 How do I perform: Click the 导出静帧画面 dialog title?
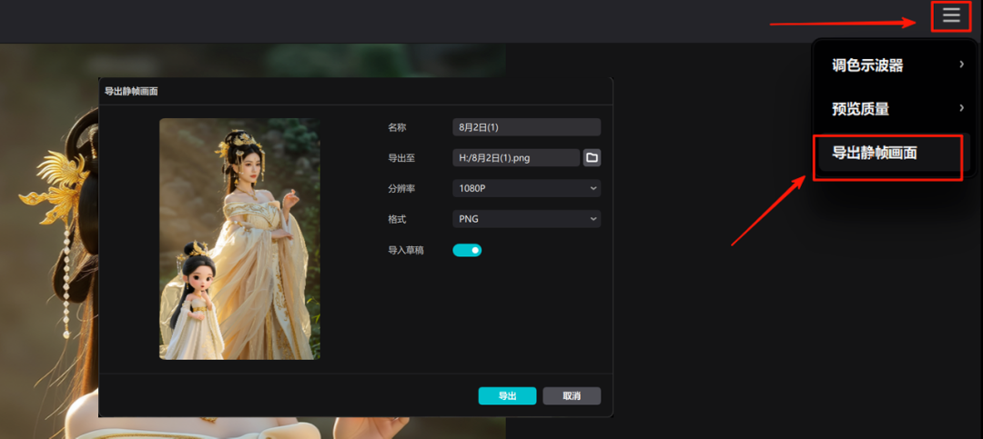(x=131, y=92)
